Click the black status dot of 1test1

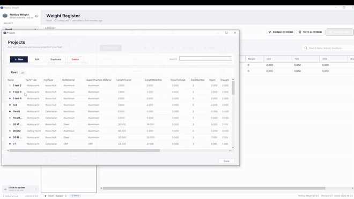[x=10, y=111]
